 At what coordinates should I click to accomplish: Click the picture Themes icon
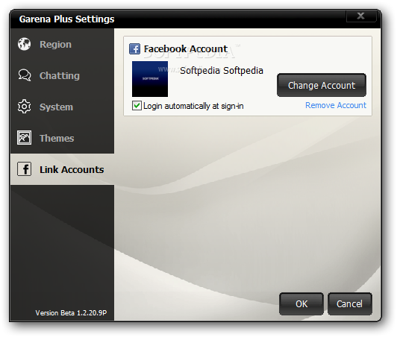point(25,138)
